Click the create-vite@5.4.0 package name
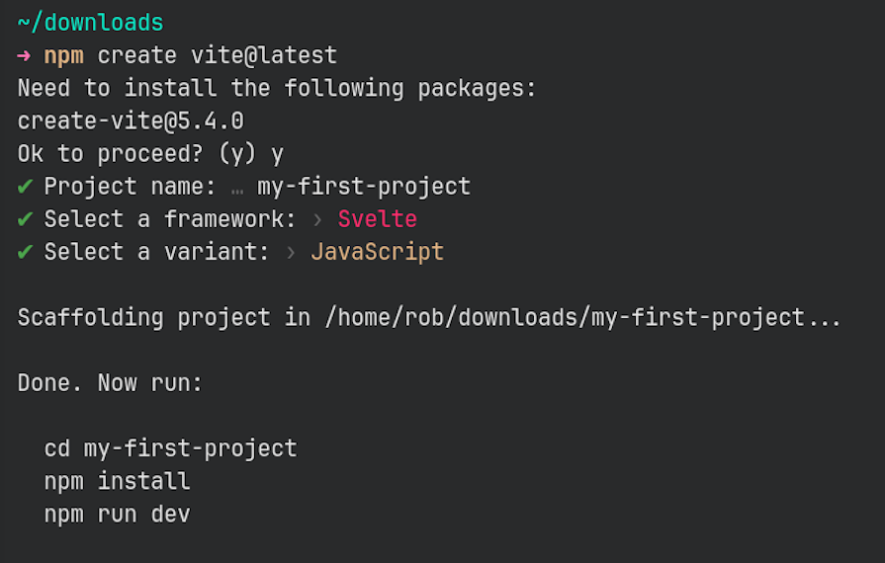 click(x=131, y=121)
